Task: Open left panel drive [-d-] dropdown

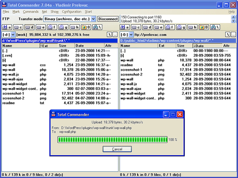Action: click(13, 35)
